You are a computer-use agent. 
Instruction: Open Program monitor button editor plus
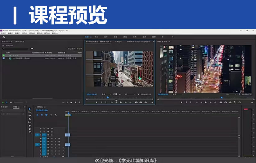click(252, 102)
